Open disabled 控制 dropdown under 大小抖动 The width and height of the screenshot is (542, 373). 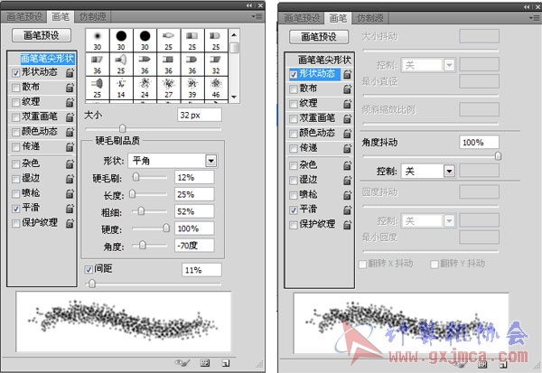coord(428,65)
